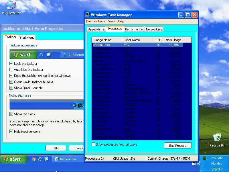Enable Show processes from all users

(x=94, y=144)
